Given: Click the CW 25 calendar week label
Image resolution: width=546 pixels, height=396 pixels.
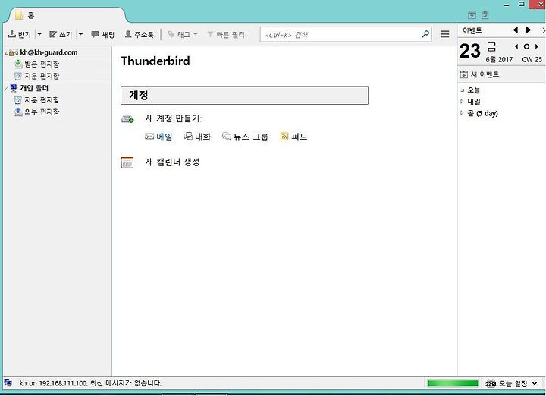Looking at the screenshot, I should click(532, 60).
